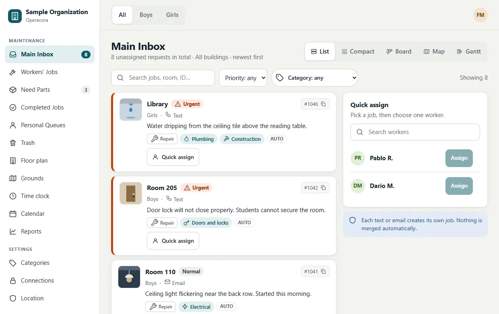Click the Normal badge on Room 110
The width and height of the screenshot is (499, 314).
point(191,271)
